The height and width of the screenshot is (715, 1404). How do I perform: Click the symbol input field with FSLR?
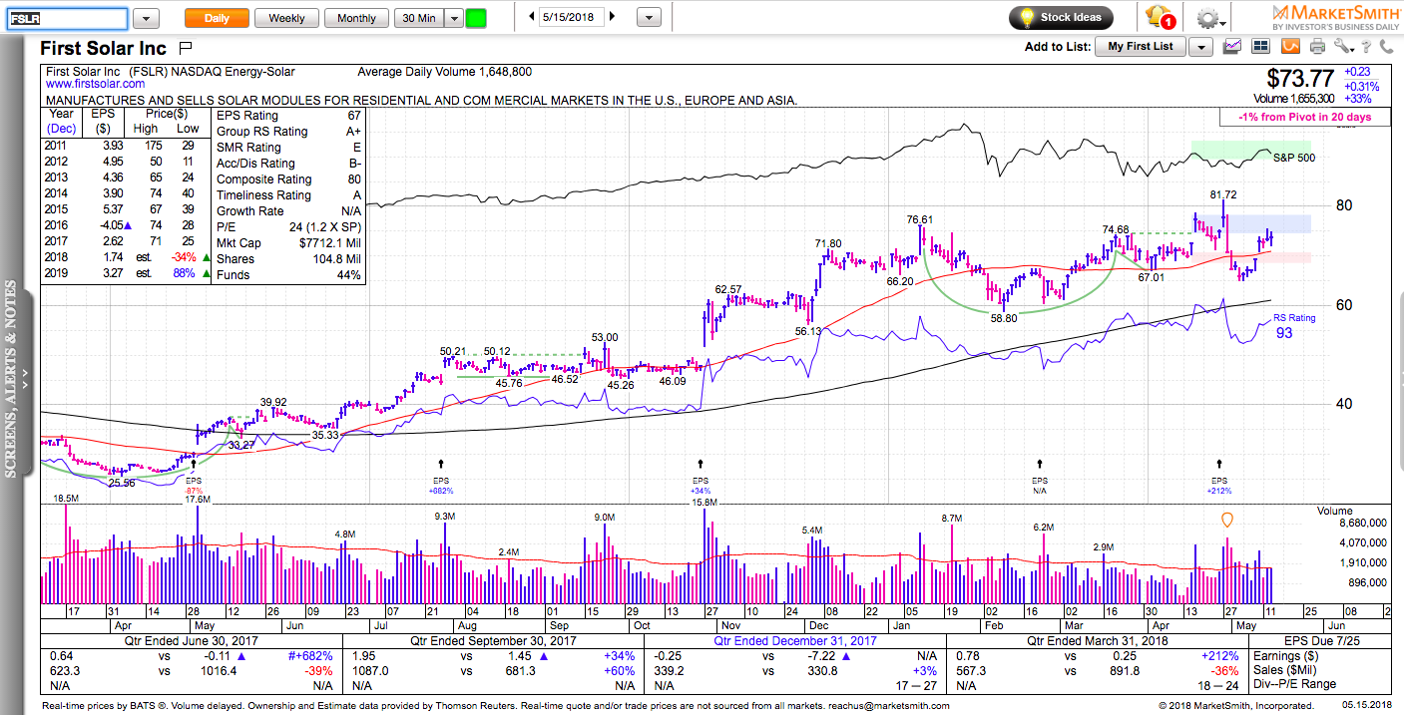pos(67,18)
